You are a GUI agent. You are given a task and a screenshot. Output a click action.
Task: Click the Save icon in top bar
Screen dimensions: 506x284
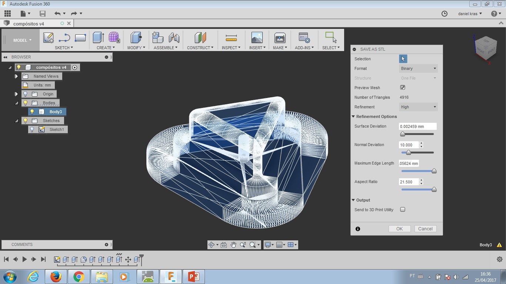(x=43, y=14)
